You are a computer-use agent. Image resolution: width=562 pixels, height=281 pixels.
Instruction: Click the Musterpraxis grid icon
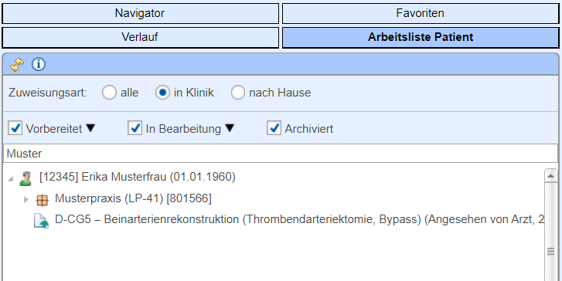coord(42,200)
